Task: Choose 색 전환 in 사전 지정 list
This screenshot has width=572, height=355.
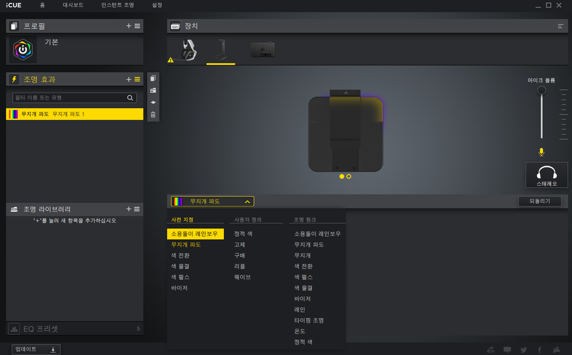Action: point(180,256)
